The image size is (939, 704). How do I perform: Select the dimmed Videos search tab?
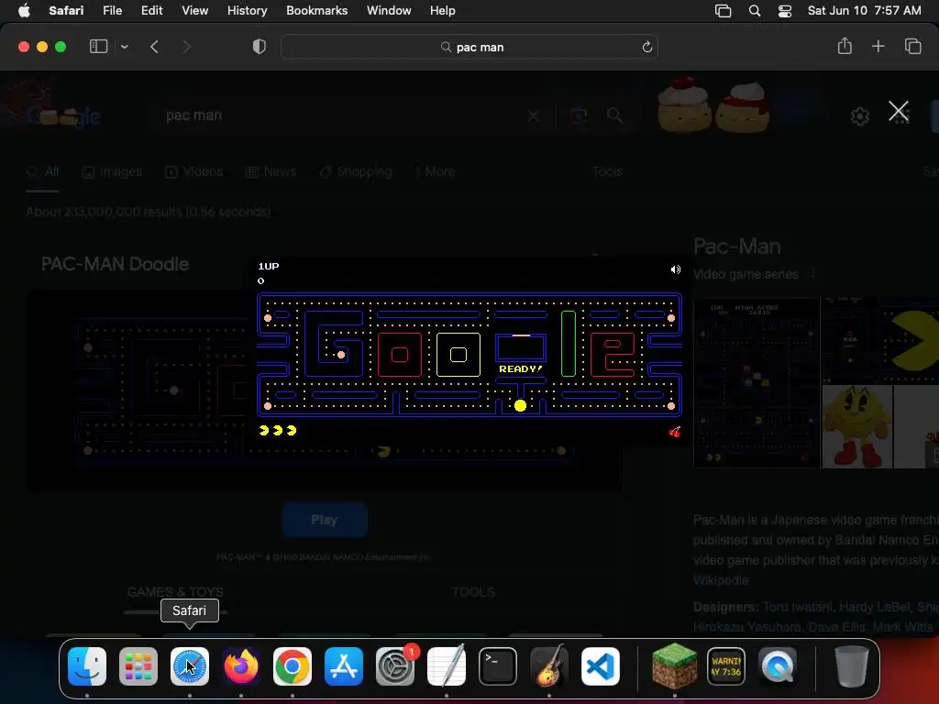194,171
